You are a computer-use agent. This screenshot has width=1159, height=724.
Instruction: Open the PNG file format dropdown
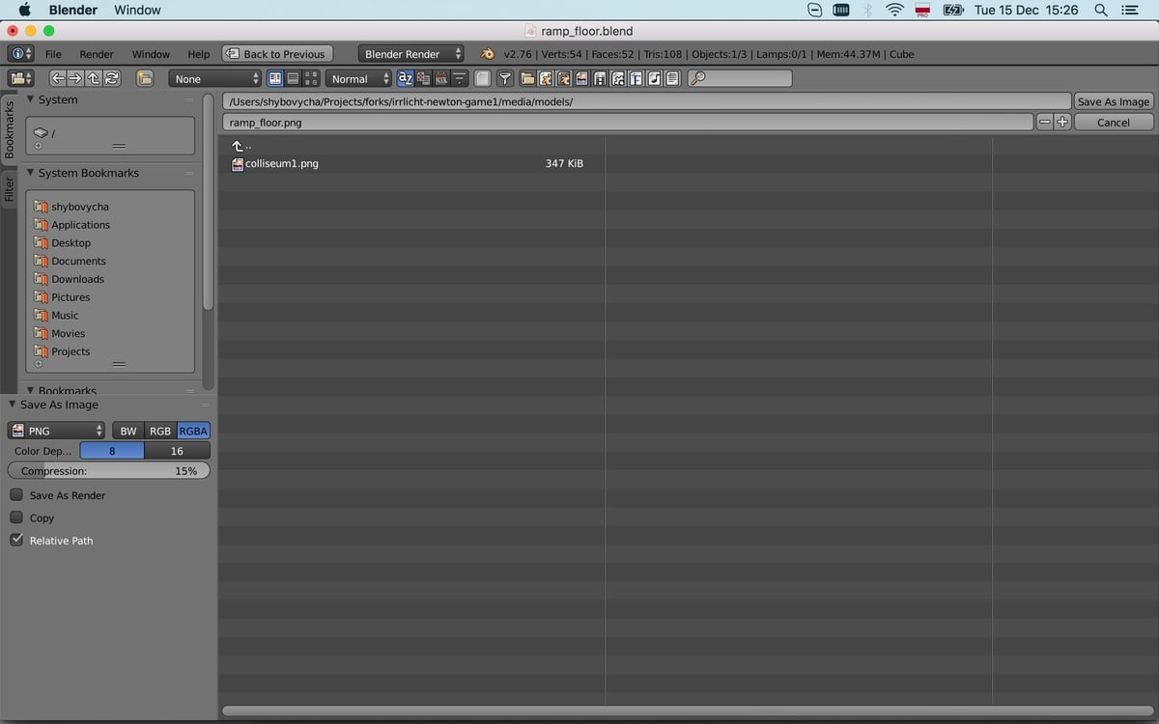tap(55, 431)
